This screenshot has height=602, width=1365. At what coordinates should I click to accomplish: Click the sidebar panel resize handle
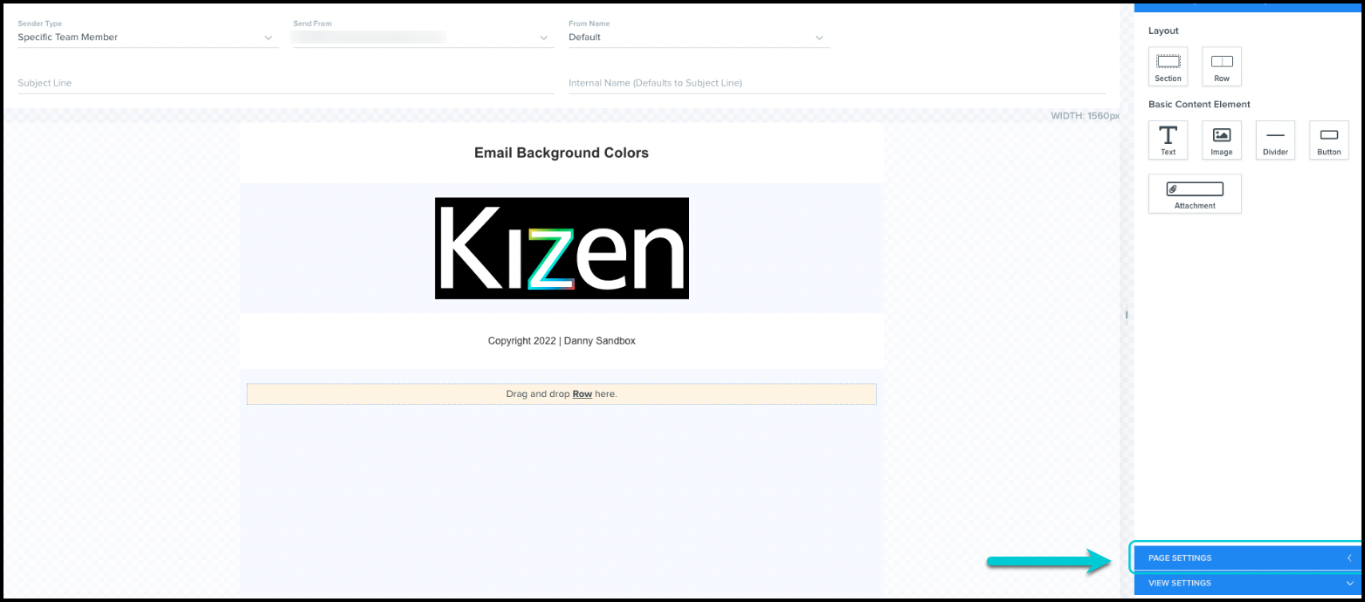tap(1127, 315)
